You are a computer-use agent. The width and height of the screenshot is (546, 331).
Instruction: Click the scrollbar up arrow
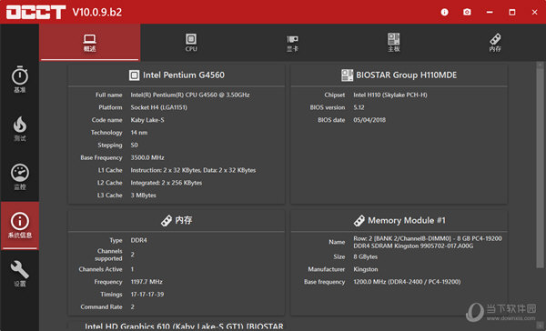pos(540,65)
